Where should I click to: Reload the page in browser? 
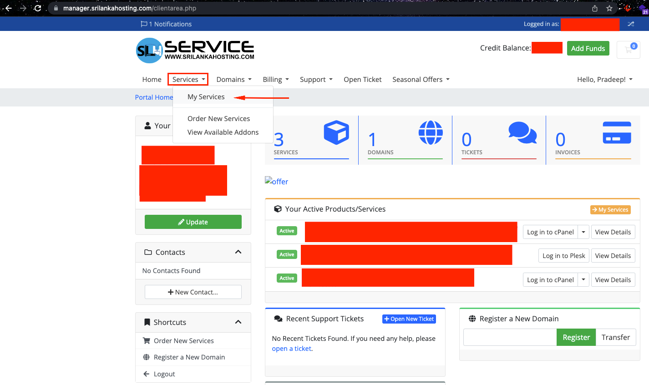(38, 8)
